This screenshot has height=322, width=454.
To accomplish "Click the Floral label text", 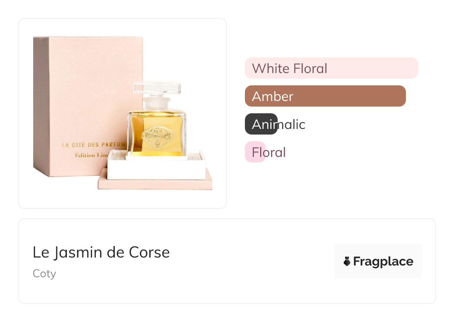I will tap(269, 152).
